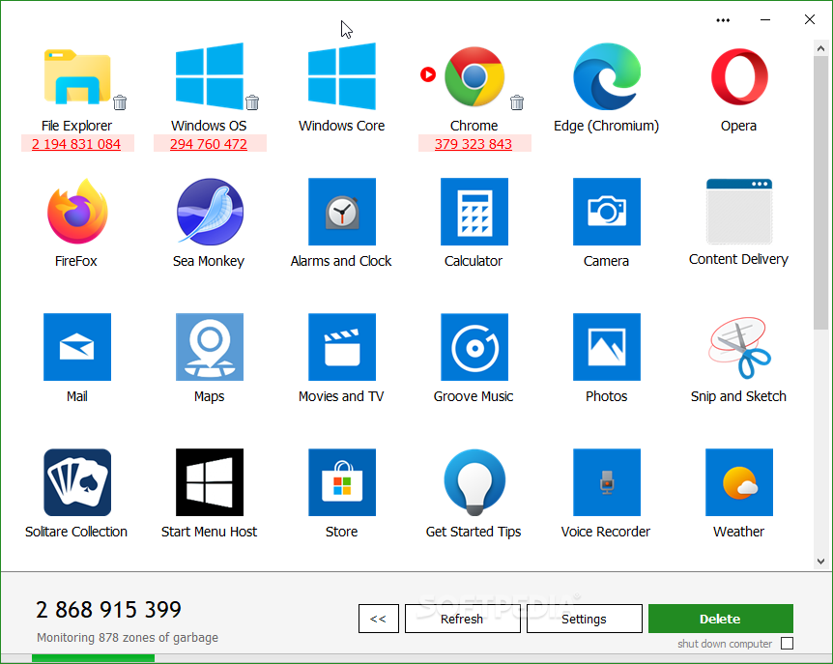
Task: Click 'Monitoring 878 zones of garbage' text
Action: 128,638
